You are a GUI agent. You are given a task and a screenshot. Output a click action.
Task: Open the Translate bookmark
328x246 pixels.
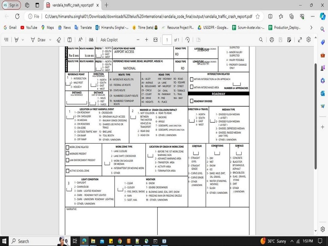pyautogui.click(x=83, y=28)
